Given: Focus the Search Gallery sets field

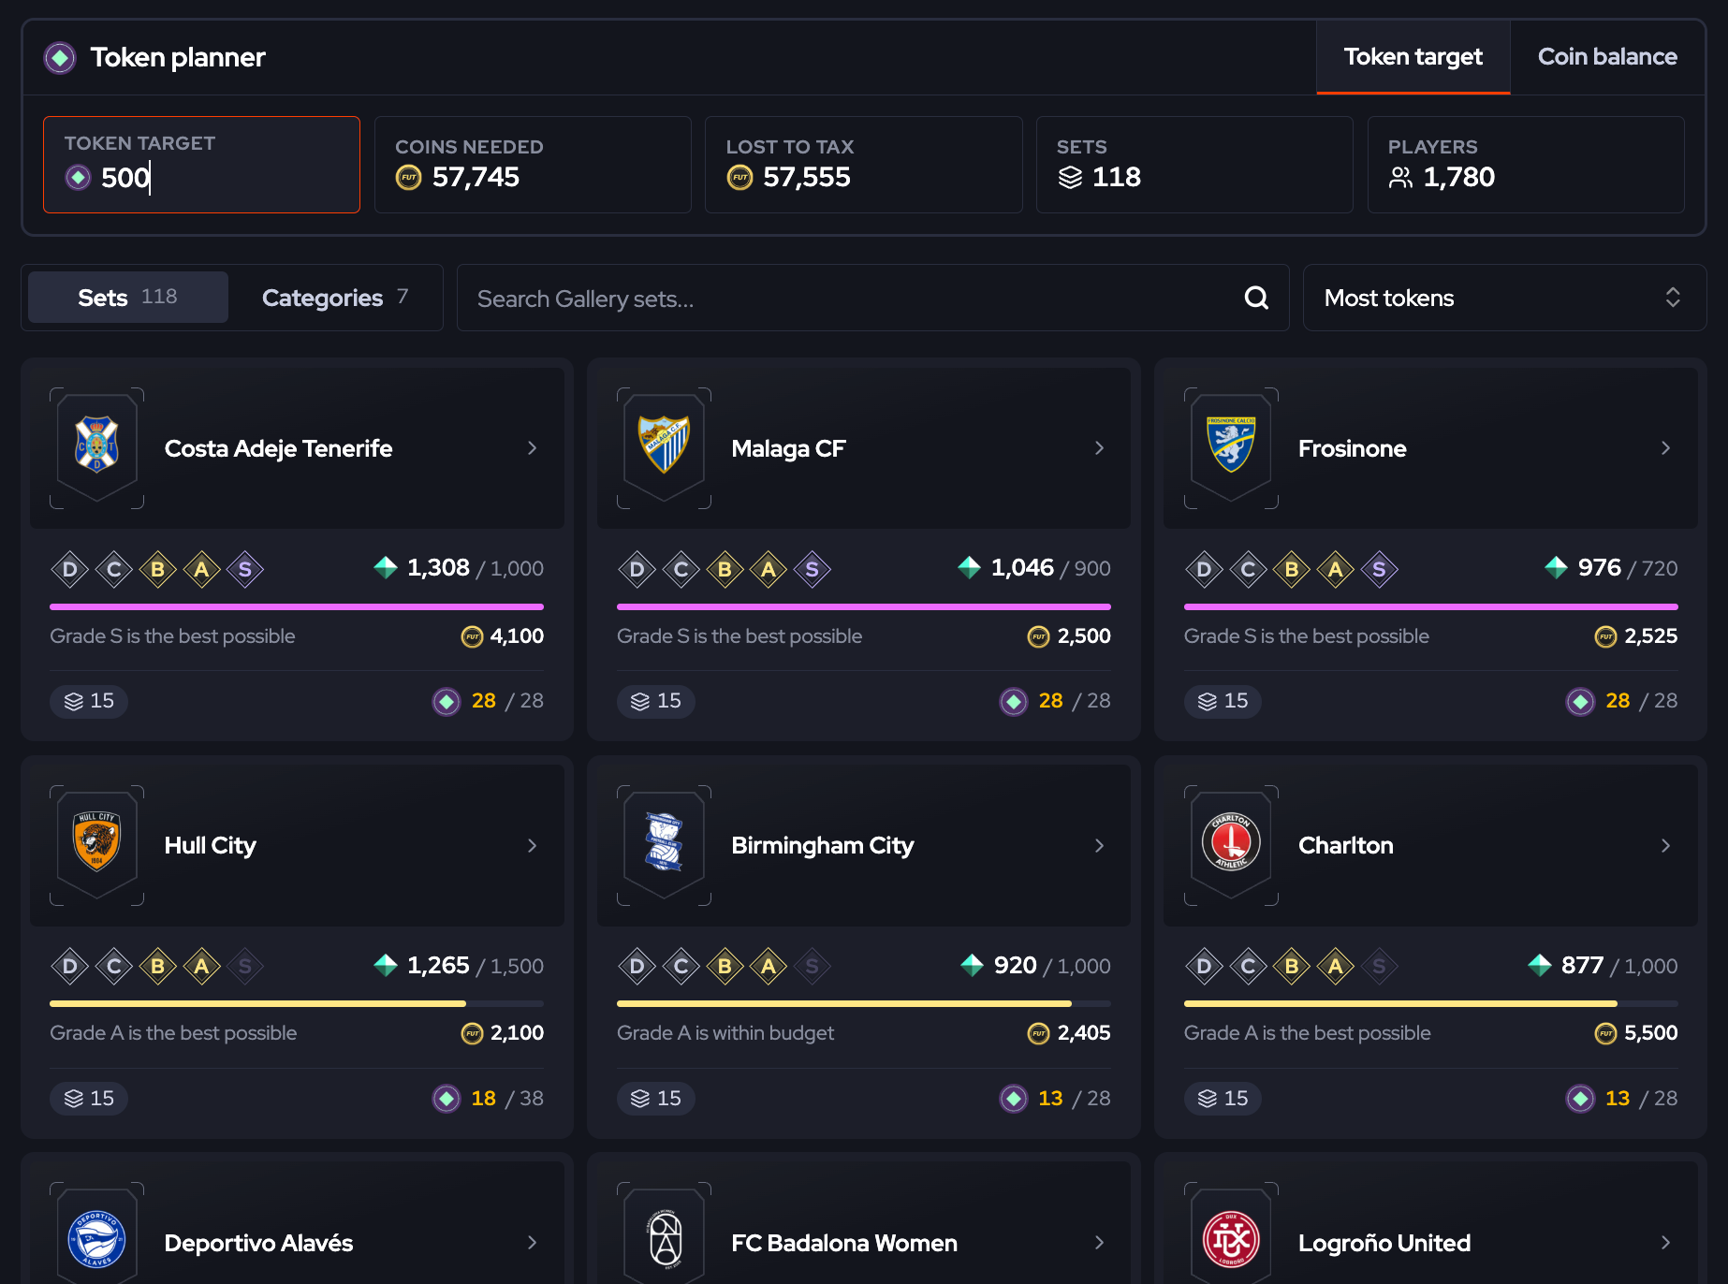Looking at the screenshot, I should [872, 298].
